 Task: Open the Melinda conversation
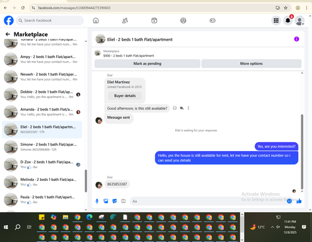click(42, 182)
